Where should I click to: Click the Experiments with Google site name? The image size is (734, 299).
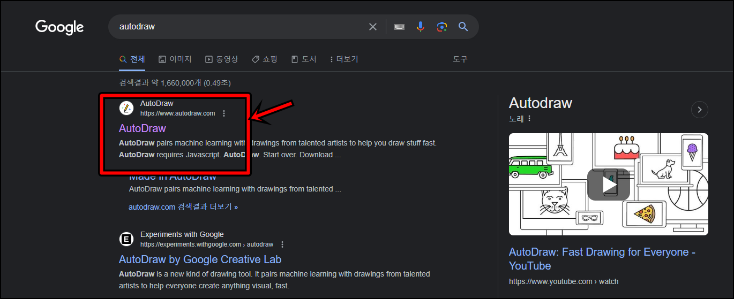pos(182,234)
